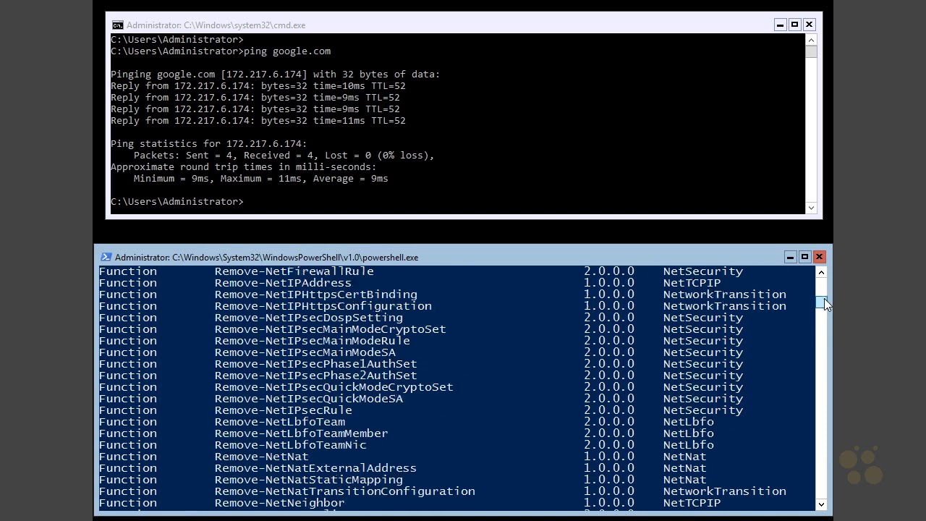926x521 pixels.
Task: Click Remove-NetIPAddress entry
Action: coord(283,283)
